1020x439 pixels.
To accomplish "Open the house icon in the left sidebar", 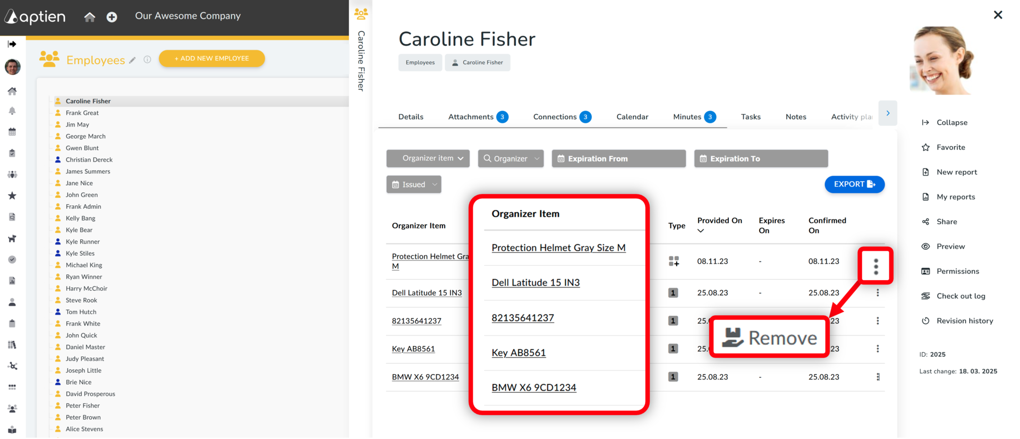I will [12, 91].
